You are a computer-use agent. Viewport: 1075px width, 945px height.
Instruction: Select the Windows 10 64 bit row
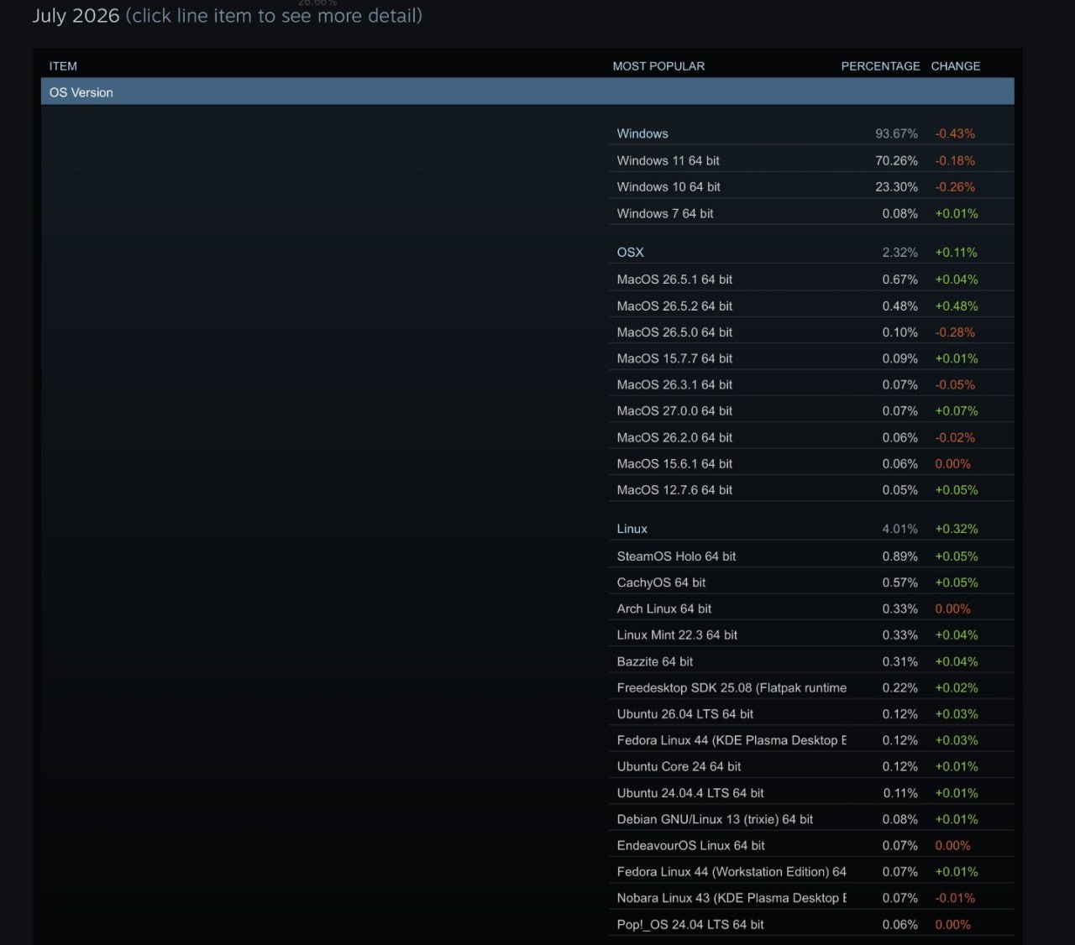tap(811, 186)
